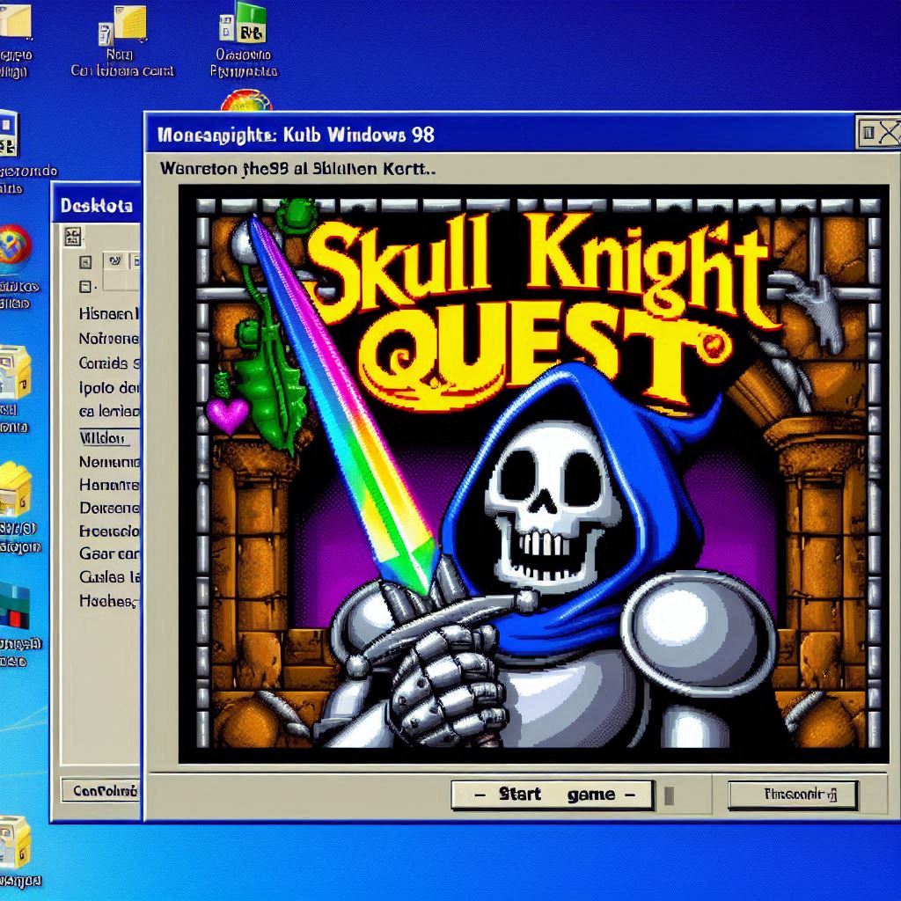901x901 pixels.
Task: Click the "Kulb Windows 98" game title bar
Action: (x=500, y=135)
